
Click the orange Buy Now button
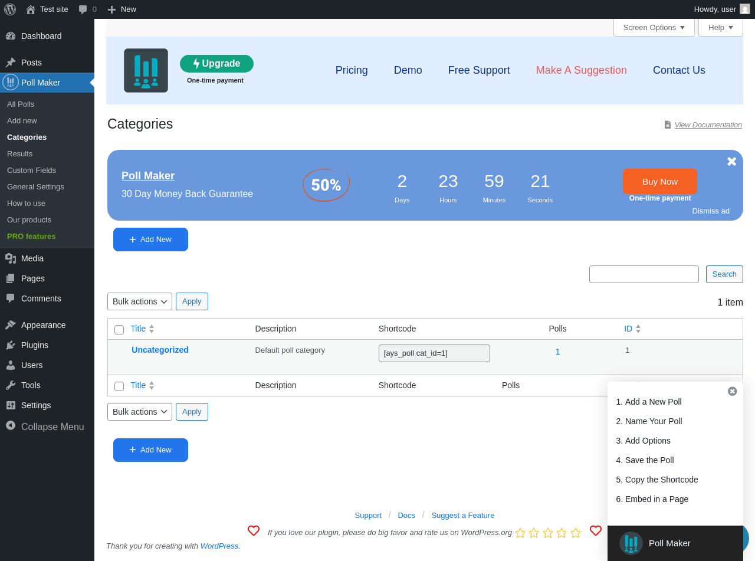(x=660, y=182)
